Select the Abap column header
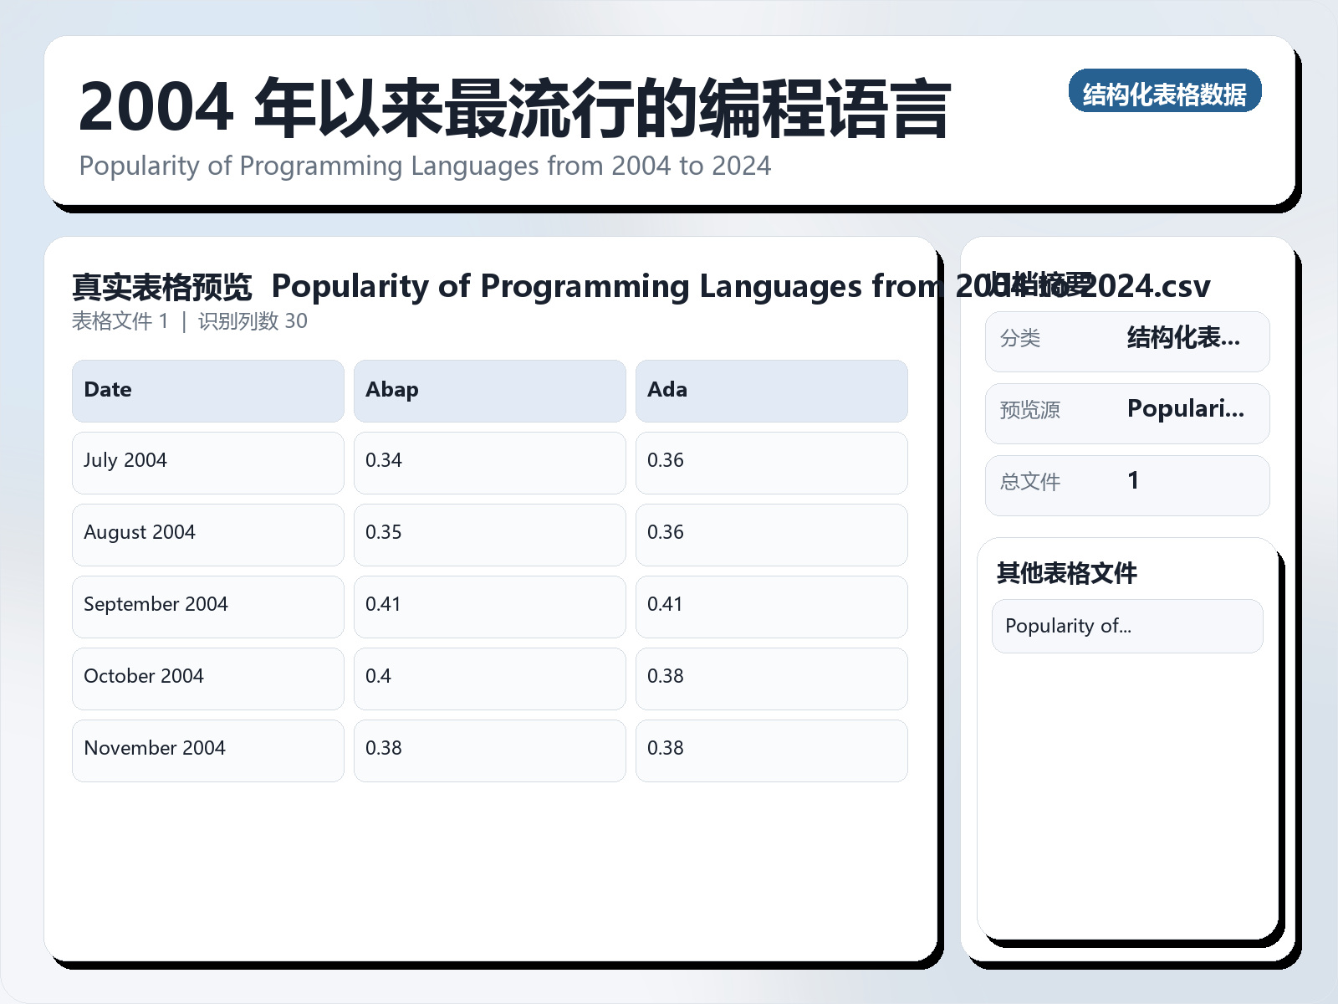This screenshot has width=1338, height=1004. tap(489, 390)
